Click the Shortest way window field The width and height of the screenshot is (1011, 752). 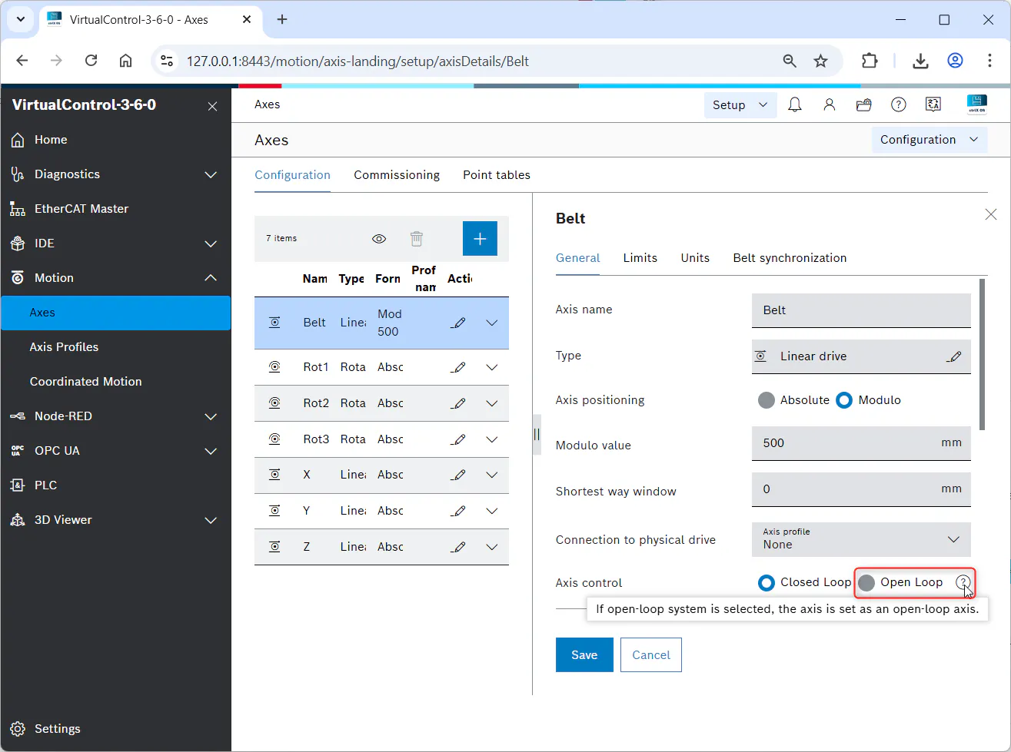[861, 489]
